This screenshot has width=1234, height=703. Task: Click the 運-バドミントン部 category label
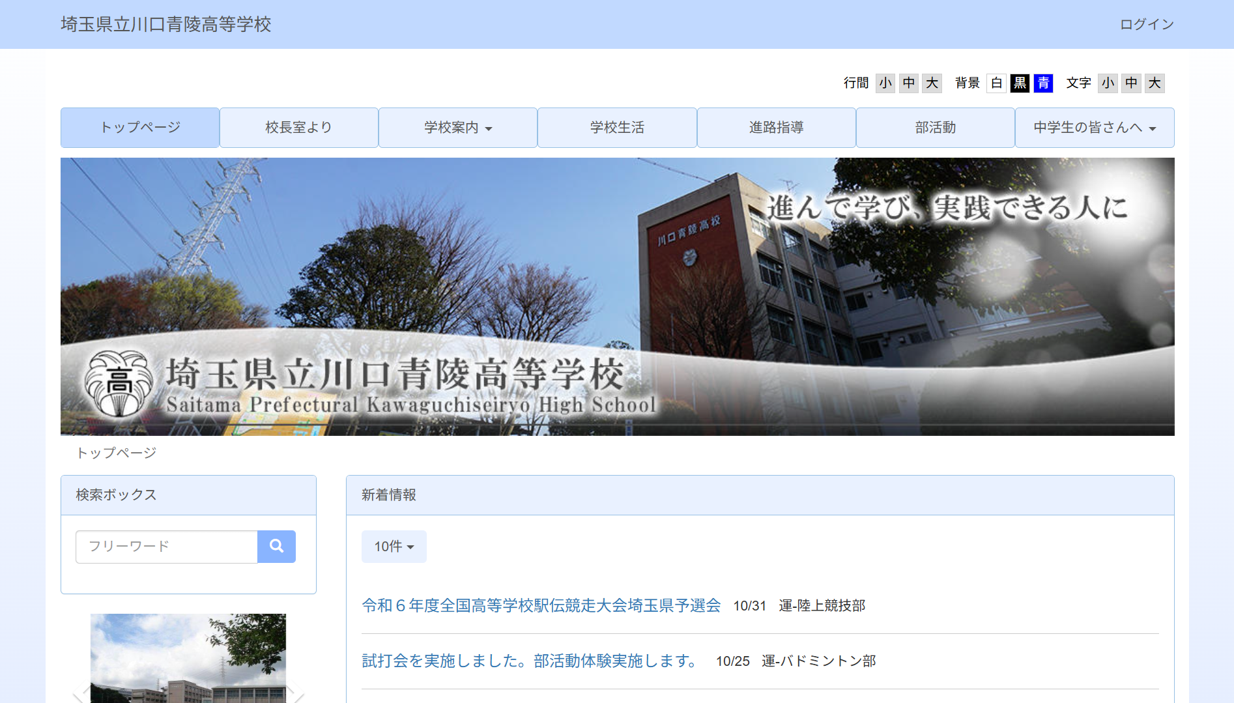click(x=819, y=661)
